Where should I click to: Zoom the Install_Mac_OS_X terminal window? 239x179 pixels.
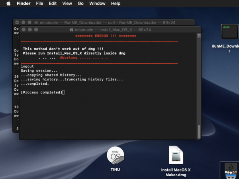pyautogui.click(x=36, y=29)
